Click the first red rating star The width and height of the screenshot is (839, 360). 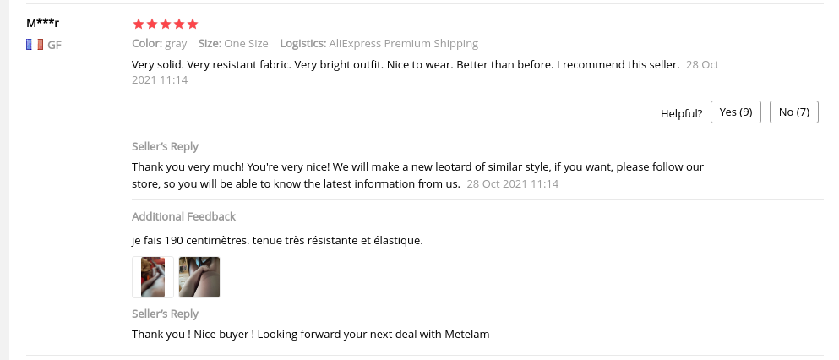pos(139,24)
